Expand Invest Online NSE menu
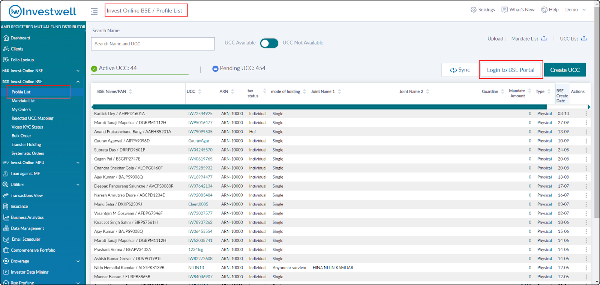The image size is (600, 285). coord(78,71)
